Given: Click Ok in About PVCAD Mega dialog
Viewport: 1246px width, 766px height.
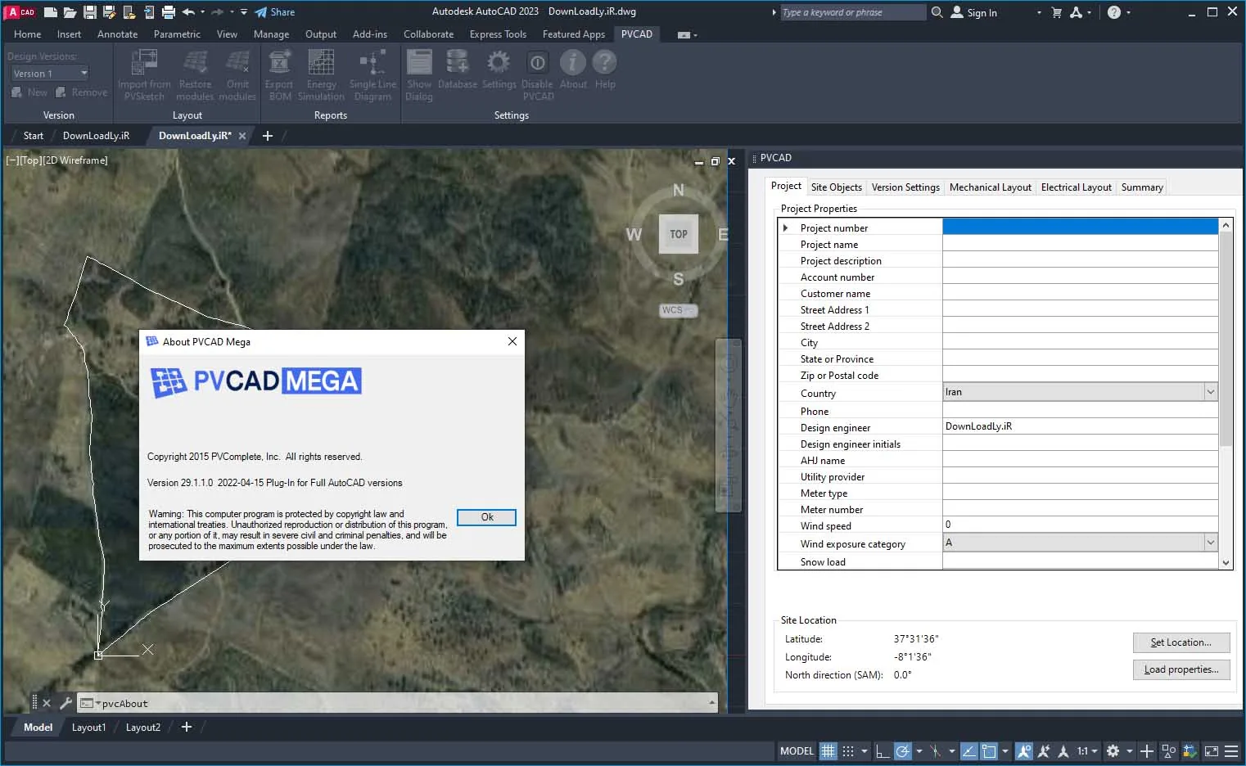Looking at the screenshot, I should (x=486, y=517).
